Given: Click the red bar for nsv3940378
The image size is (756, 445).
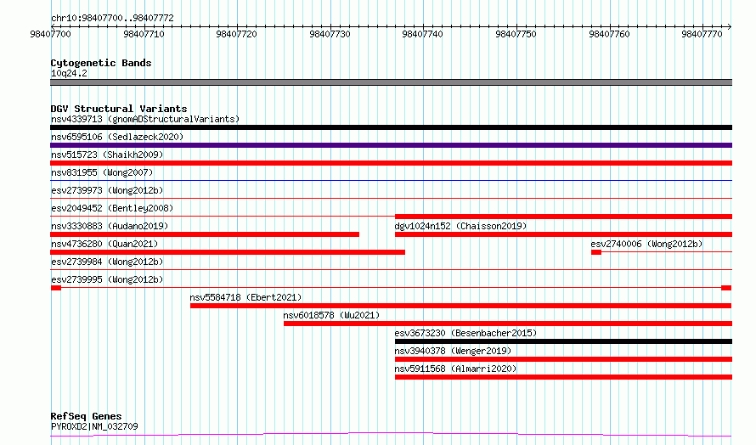Looking at the screenshot, I should click(564, 359).
